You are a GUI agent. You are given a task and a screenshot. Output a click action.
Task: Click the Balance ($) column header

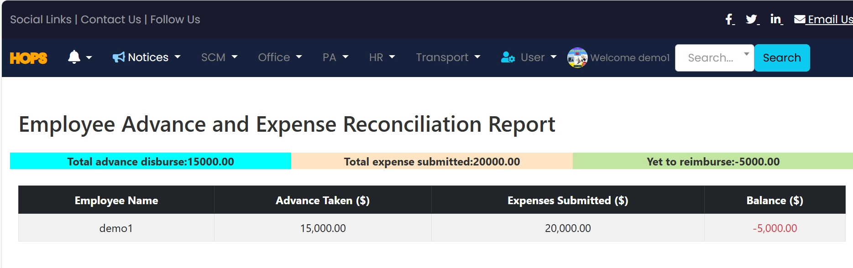tap(775, 201)
